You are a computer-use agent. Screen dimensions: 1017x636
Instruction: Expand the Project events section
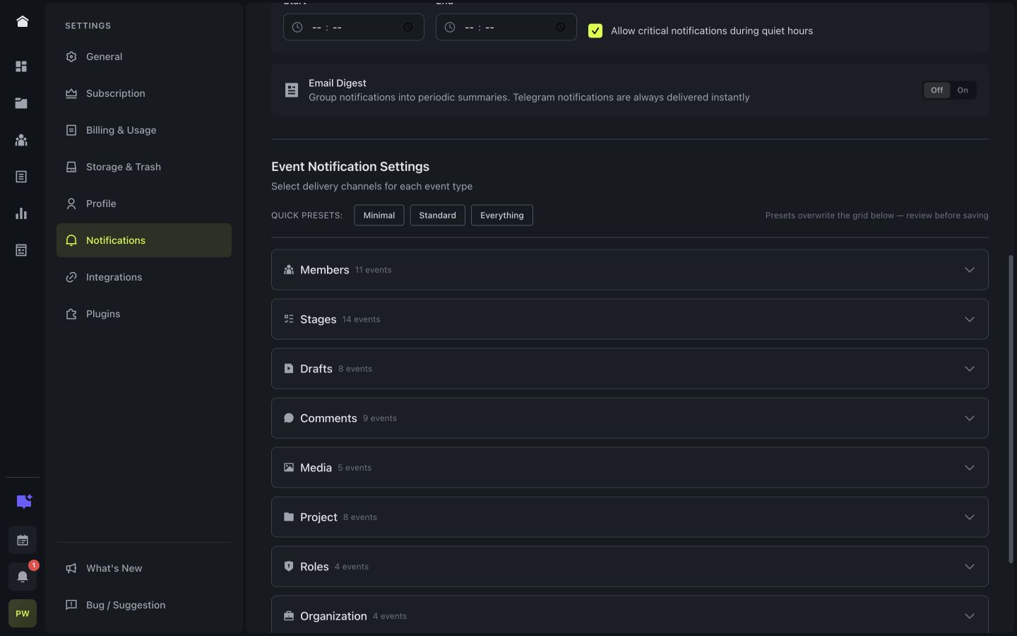click(630, 517)
